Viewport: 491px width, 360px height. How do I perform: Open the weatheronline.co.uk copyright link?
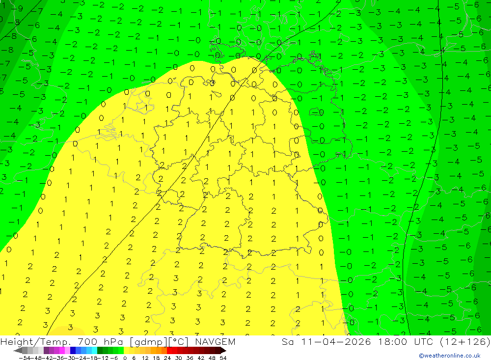[449, 355]
